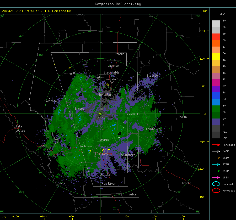Click the Blackfalds label
This screenshot has height=220, width=236.
[x=111, y=72]
